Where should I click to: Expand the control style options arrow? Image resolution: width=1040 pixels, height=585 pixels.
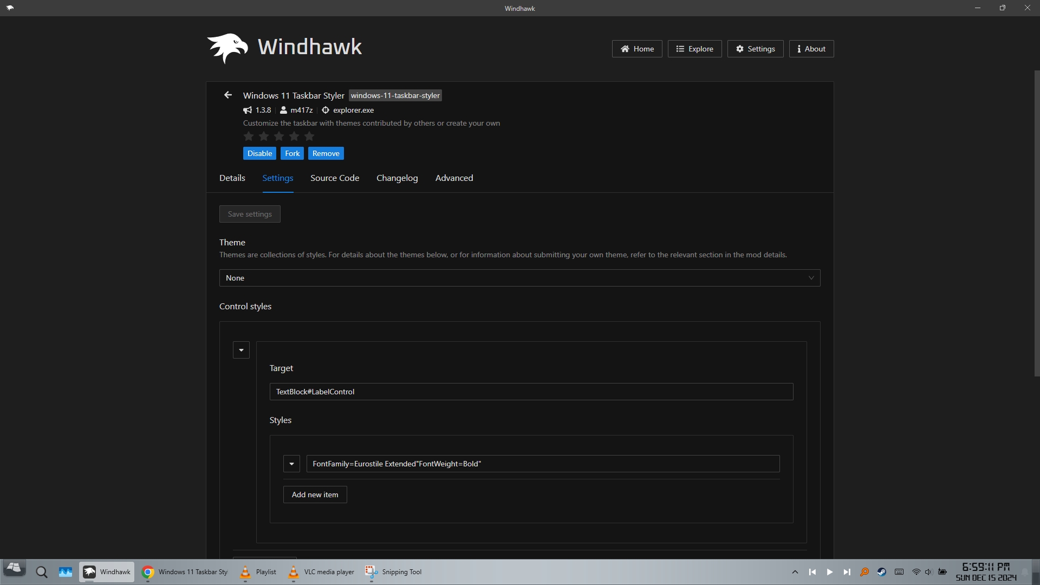point(240,350)
